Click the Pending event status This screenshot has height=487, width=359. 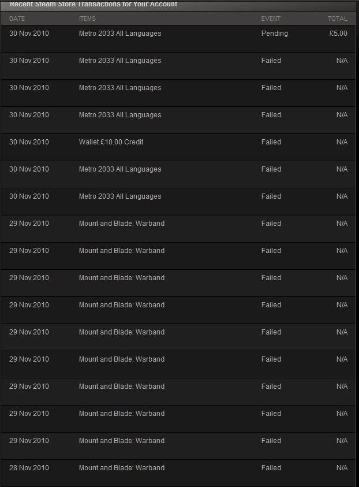click(274, 34)
